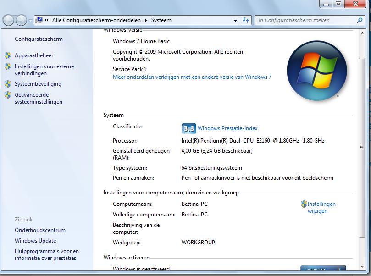
Task: Click the text 64 bitsbesturingssysteem
Action: (x=211, y=168)
